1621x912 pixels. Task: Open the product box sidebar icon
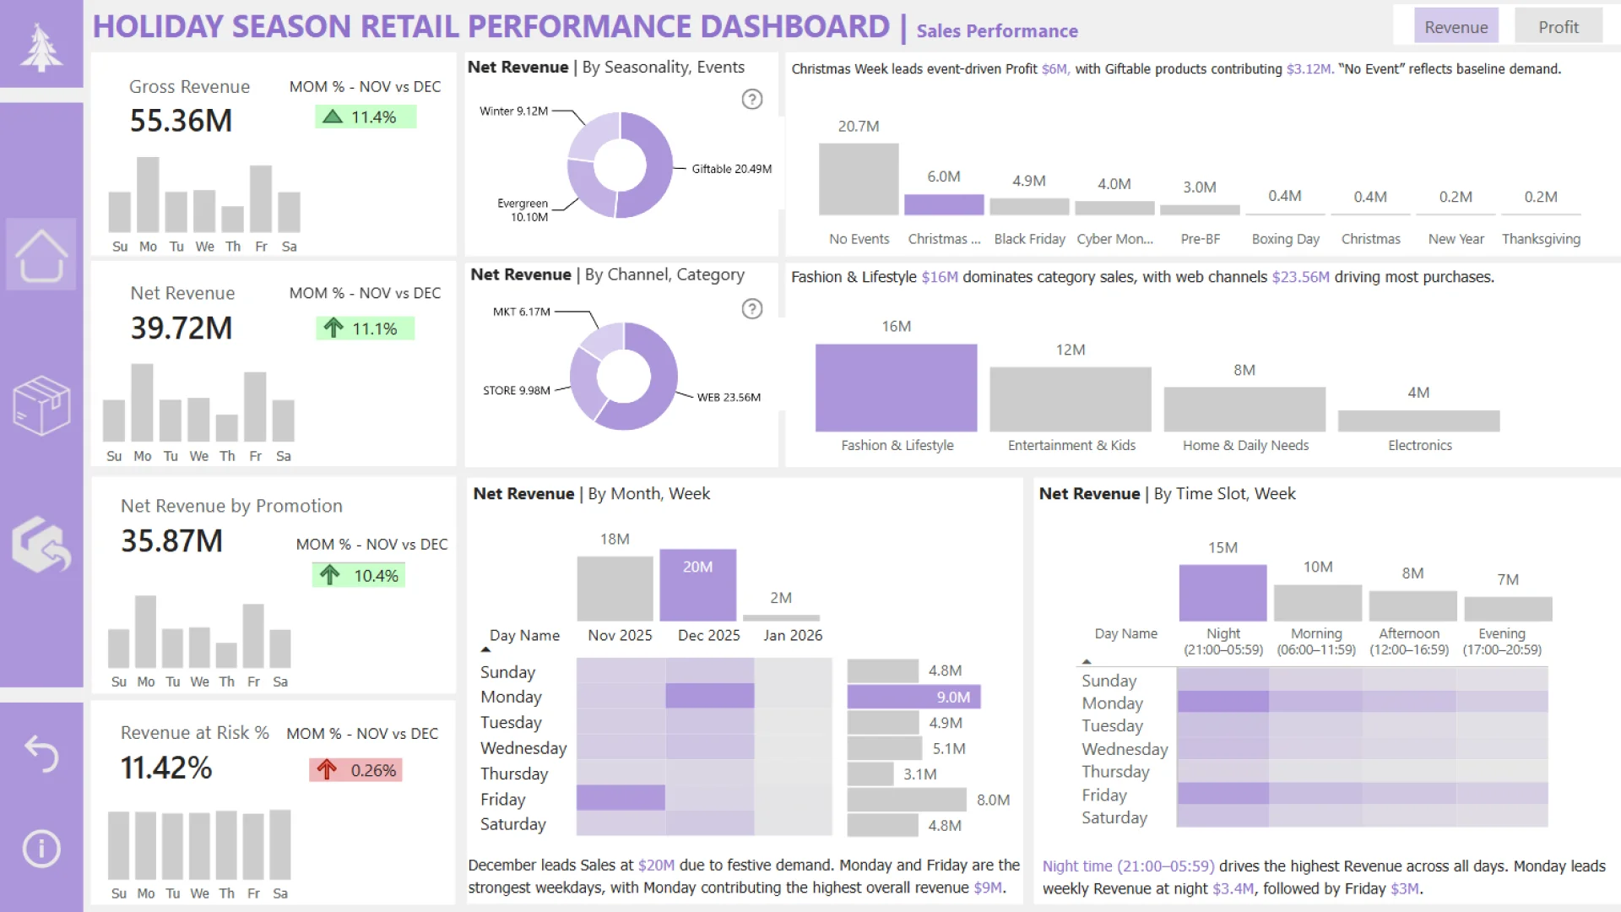[x=41, y=405]
